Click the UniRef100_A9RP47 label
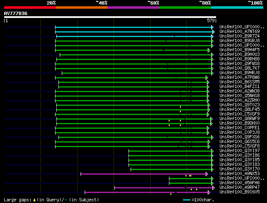 [239, 188]
